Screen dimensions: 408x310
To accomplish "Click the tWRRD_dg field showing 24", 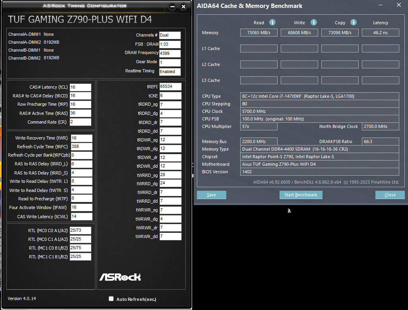I will pyautogui.click(x=171, y=183).
